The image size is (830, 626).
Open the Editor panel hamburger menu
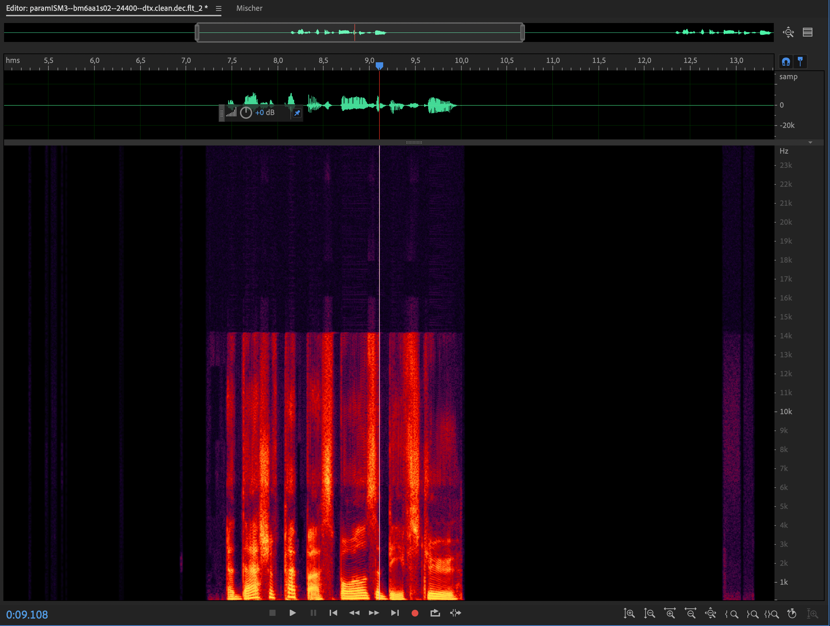point(218,8)
